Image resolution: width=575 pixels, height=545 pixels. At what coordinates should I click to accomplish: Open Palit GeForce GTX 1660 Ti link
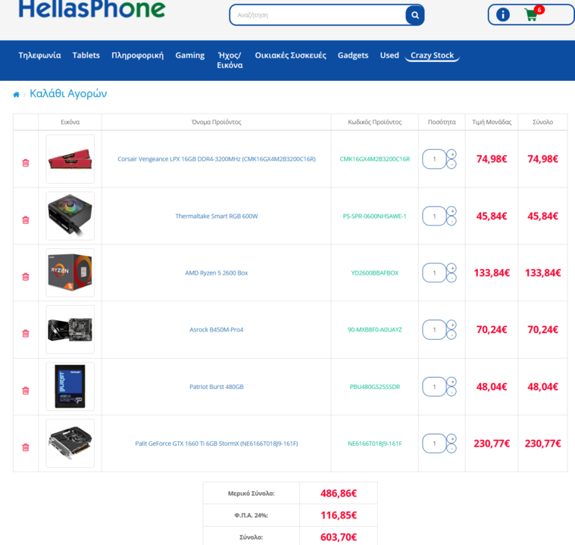[217, 444]
